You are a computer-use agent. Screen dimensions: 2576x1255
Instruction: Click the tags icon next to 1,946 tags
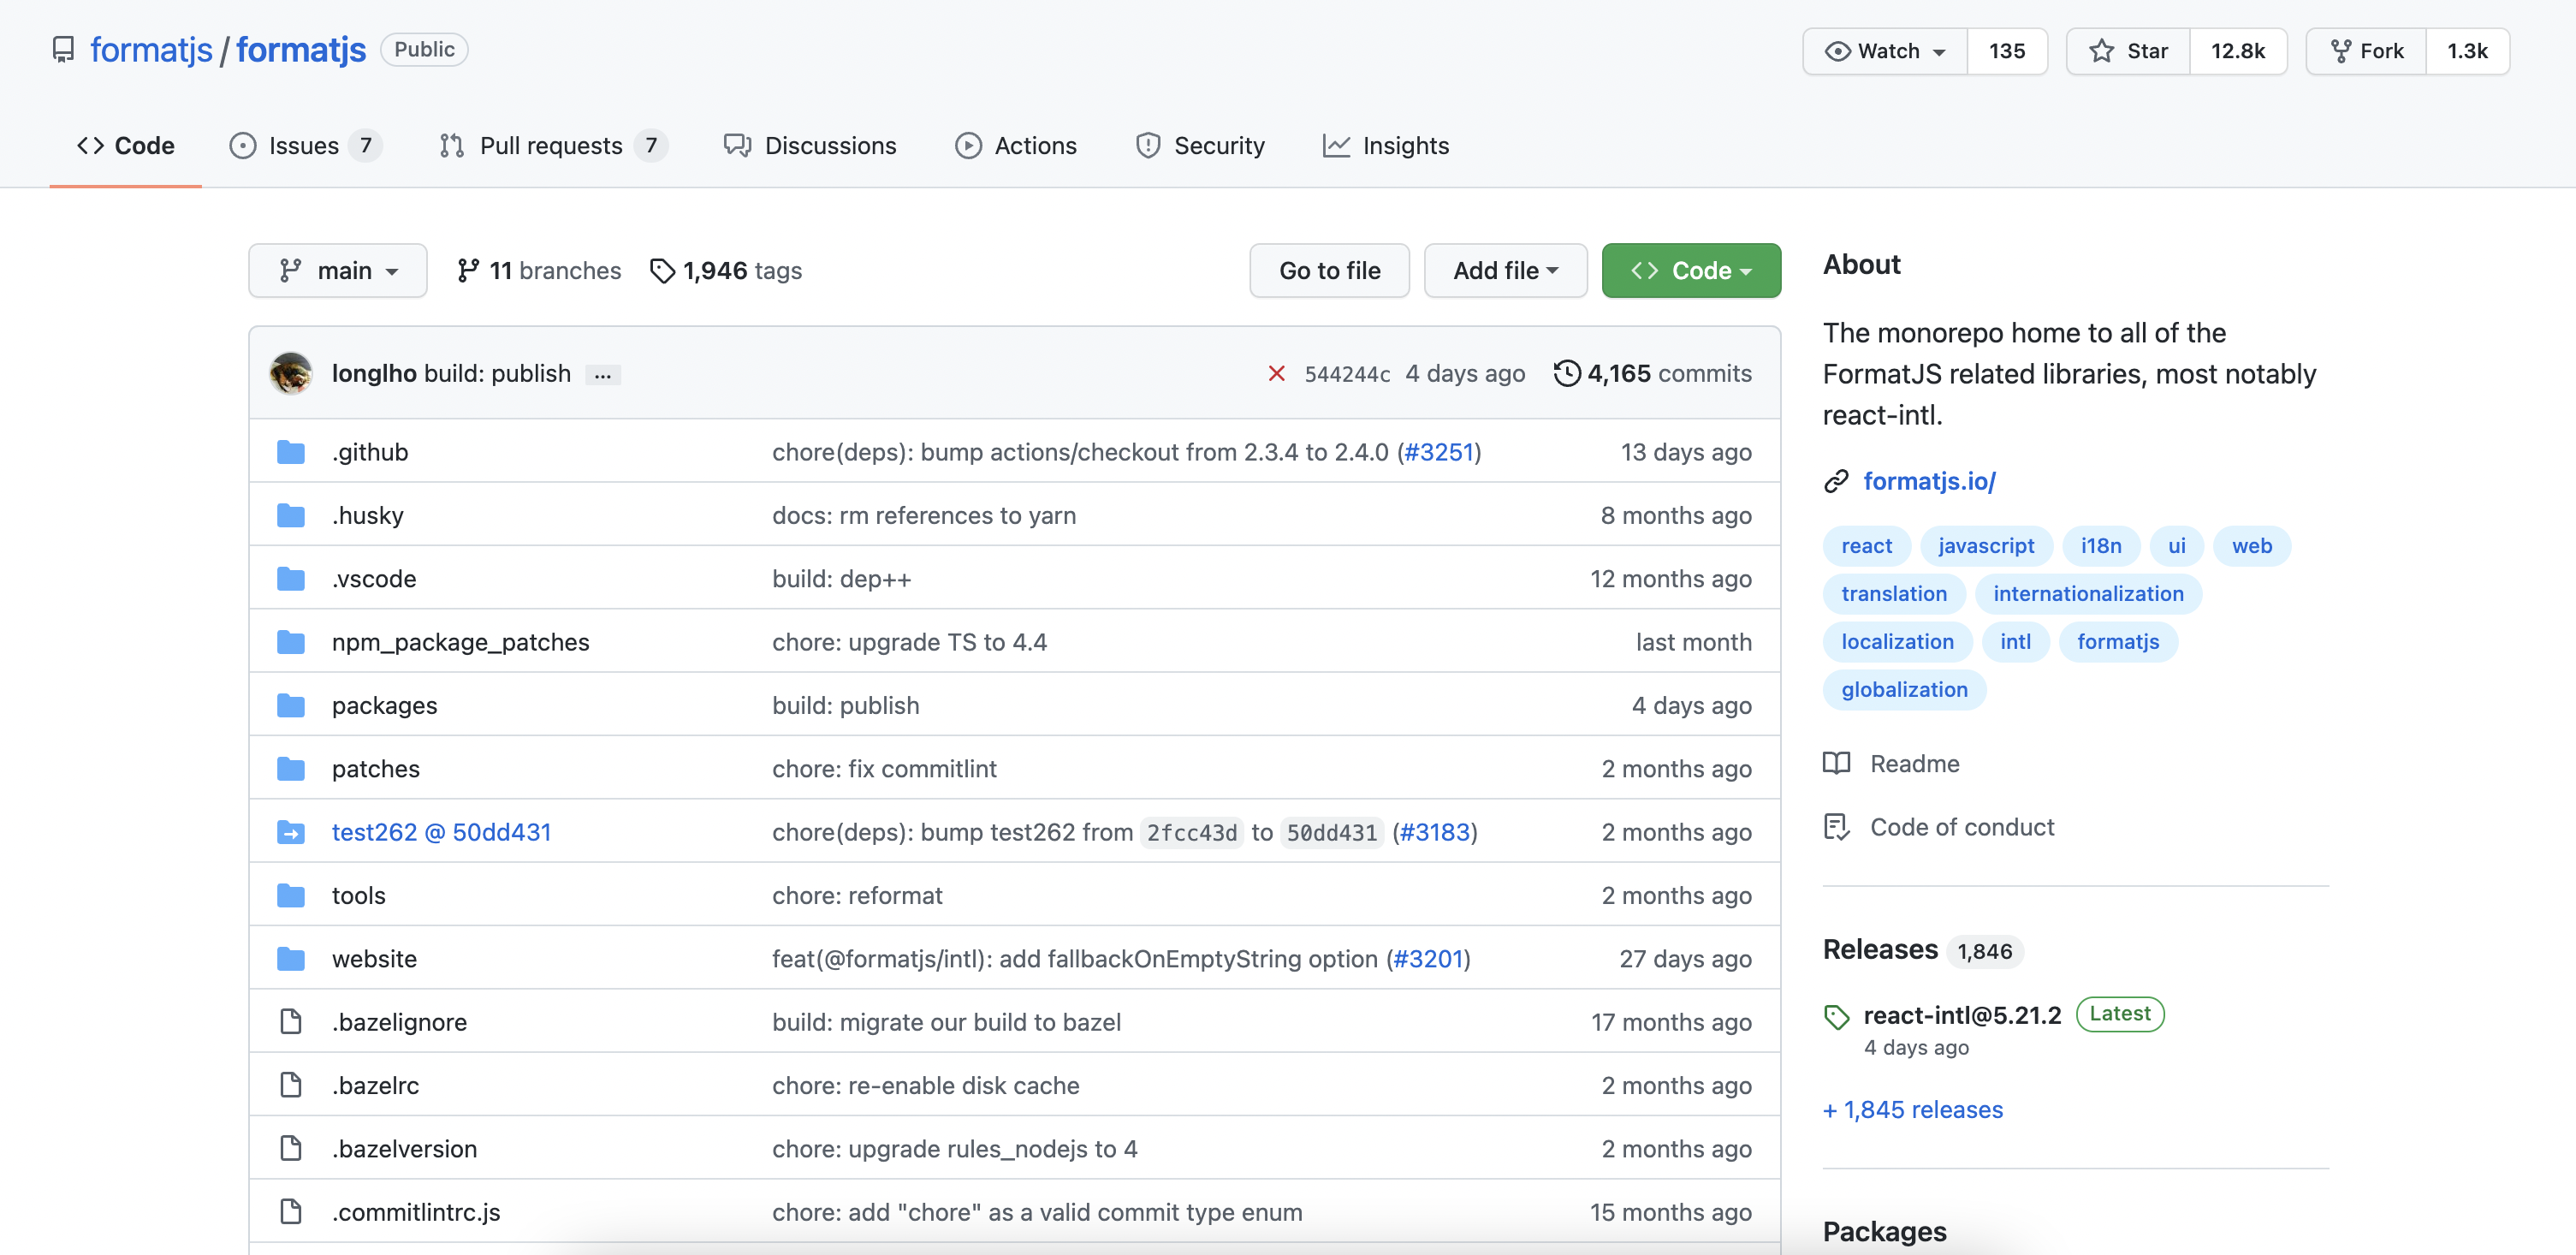[x=662, y=271]
